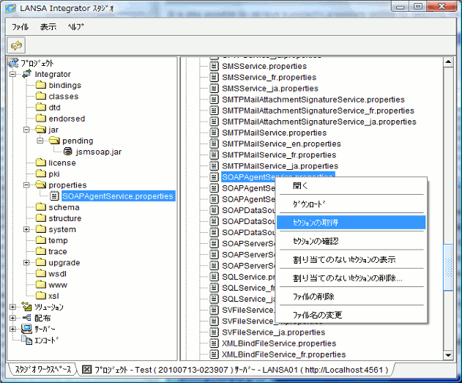Choose 開く from context menu

point(351,185)
